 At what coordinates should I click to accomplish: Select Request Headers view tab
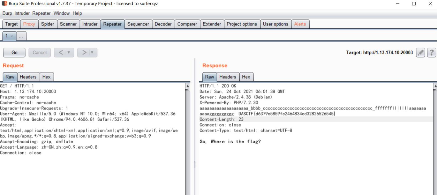pyautogui.click(x=28, y=77)
